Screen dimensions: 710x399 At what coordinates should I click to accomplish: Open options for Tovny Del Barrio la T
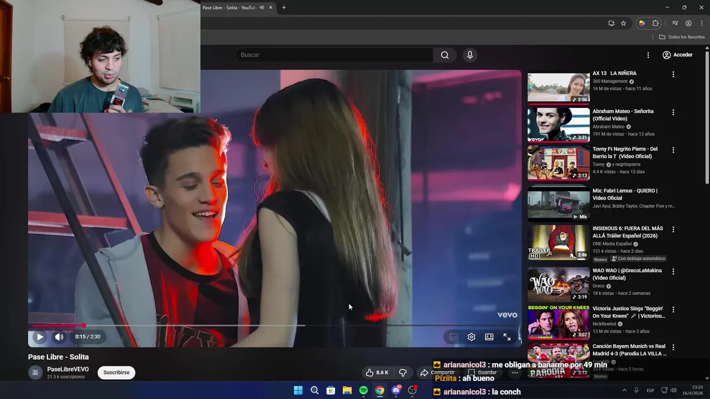click(x=673, y=150)
